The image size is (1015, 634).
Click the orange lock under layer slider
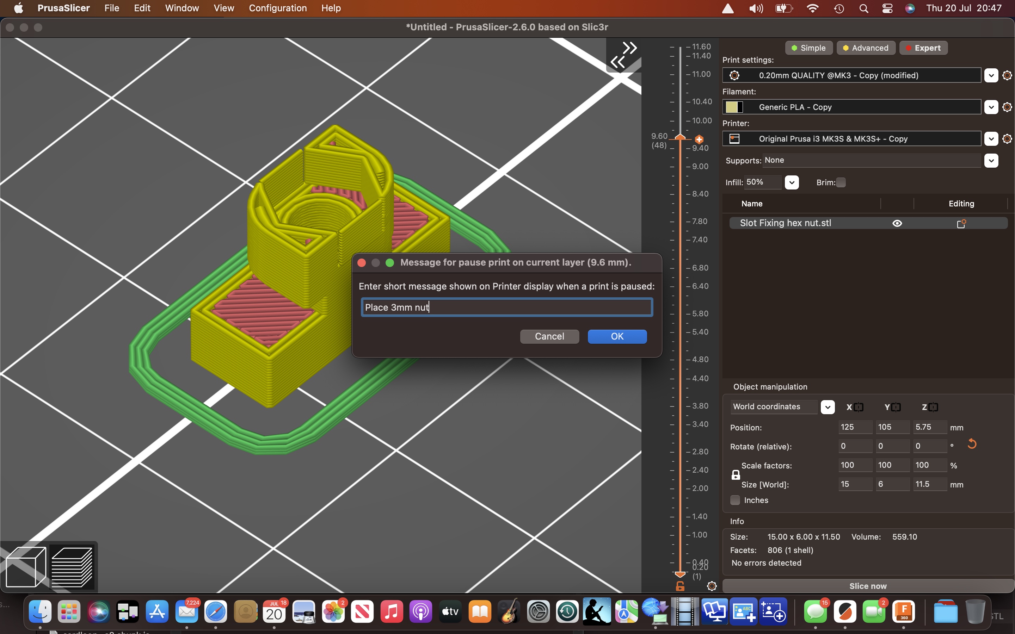click(680, 586)
